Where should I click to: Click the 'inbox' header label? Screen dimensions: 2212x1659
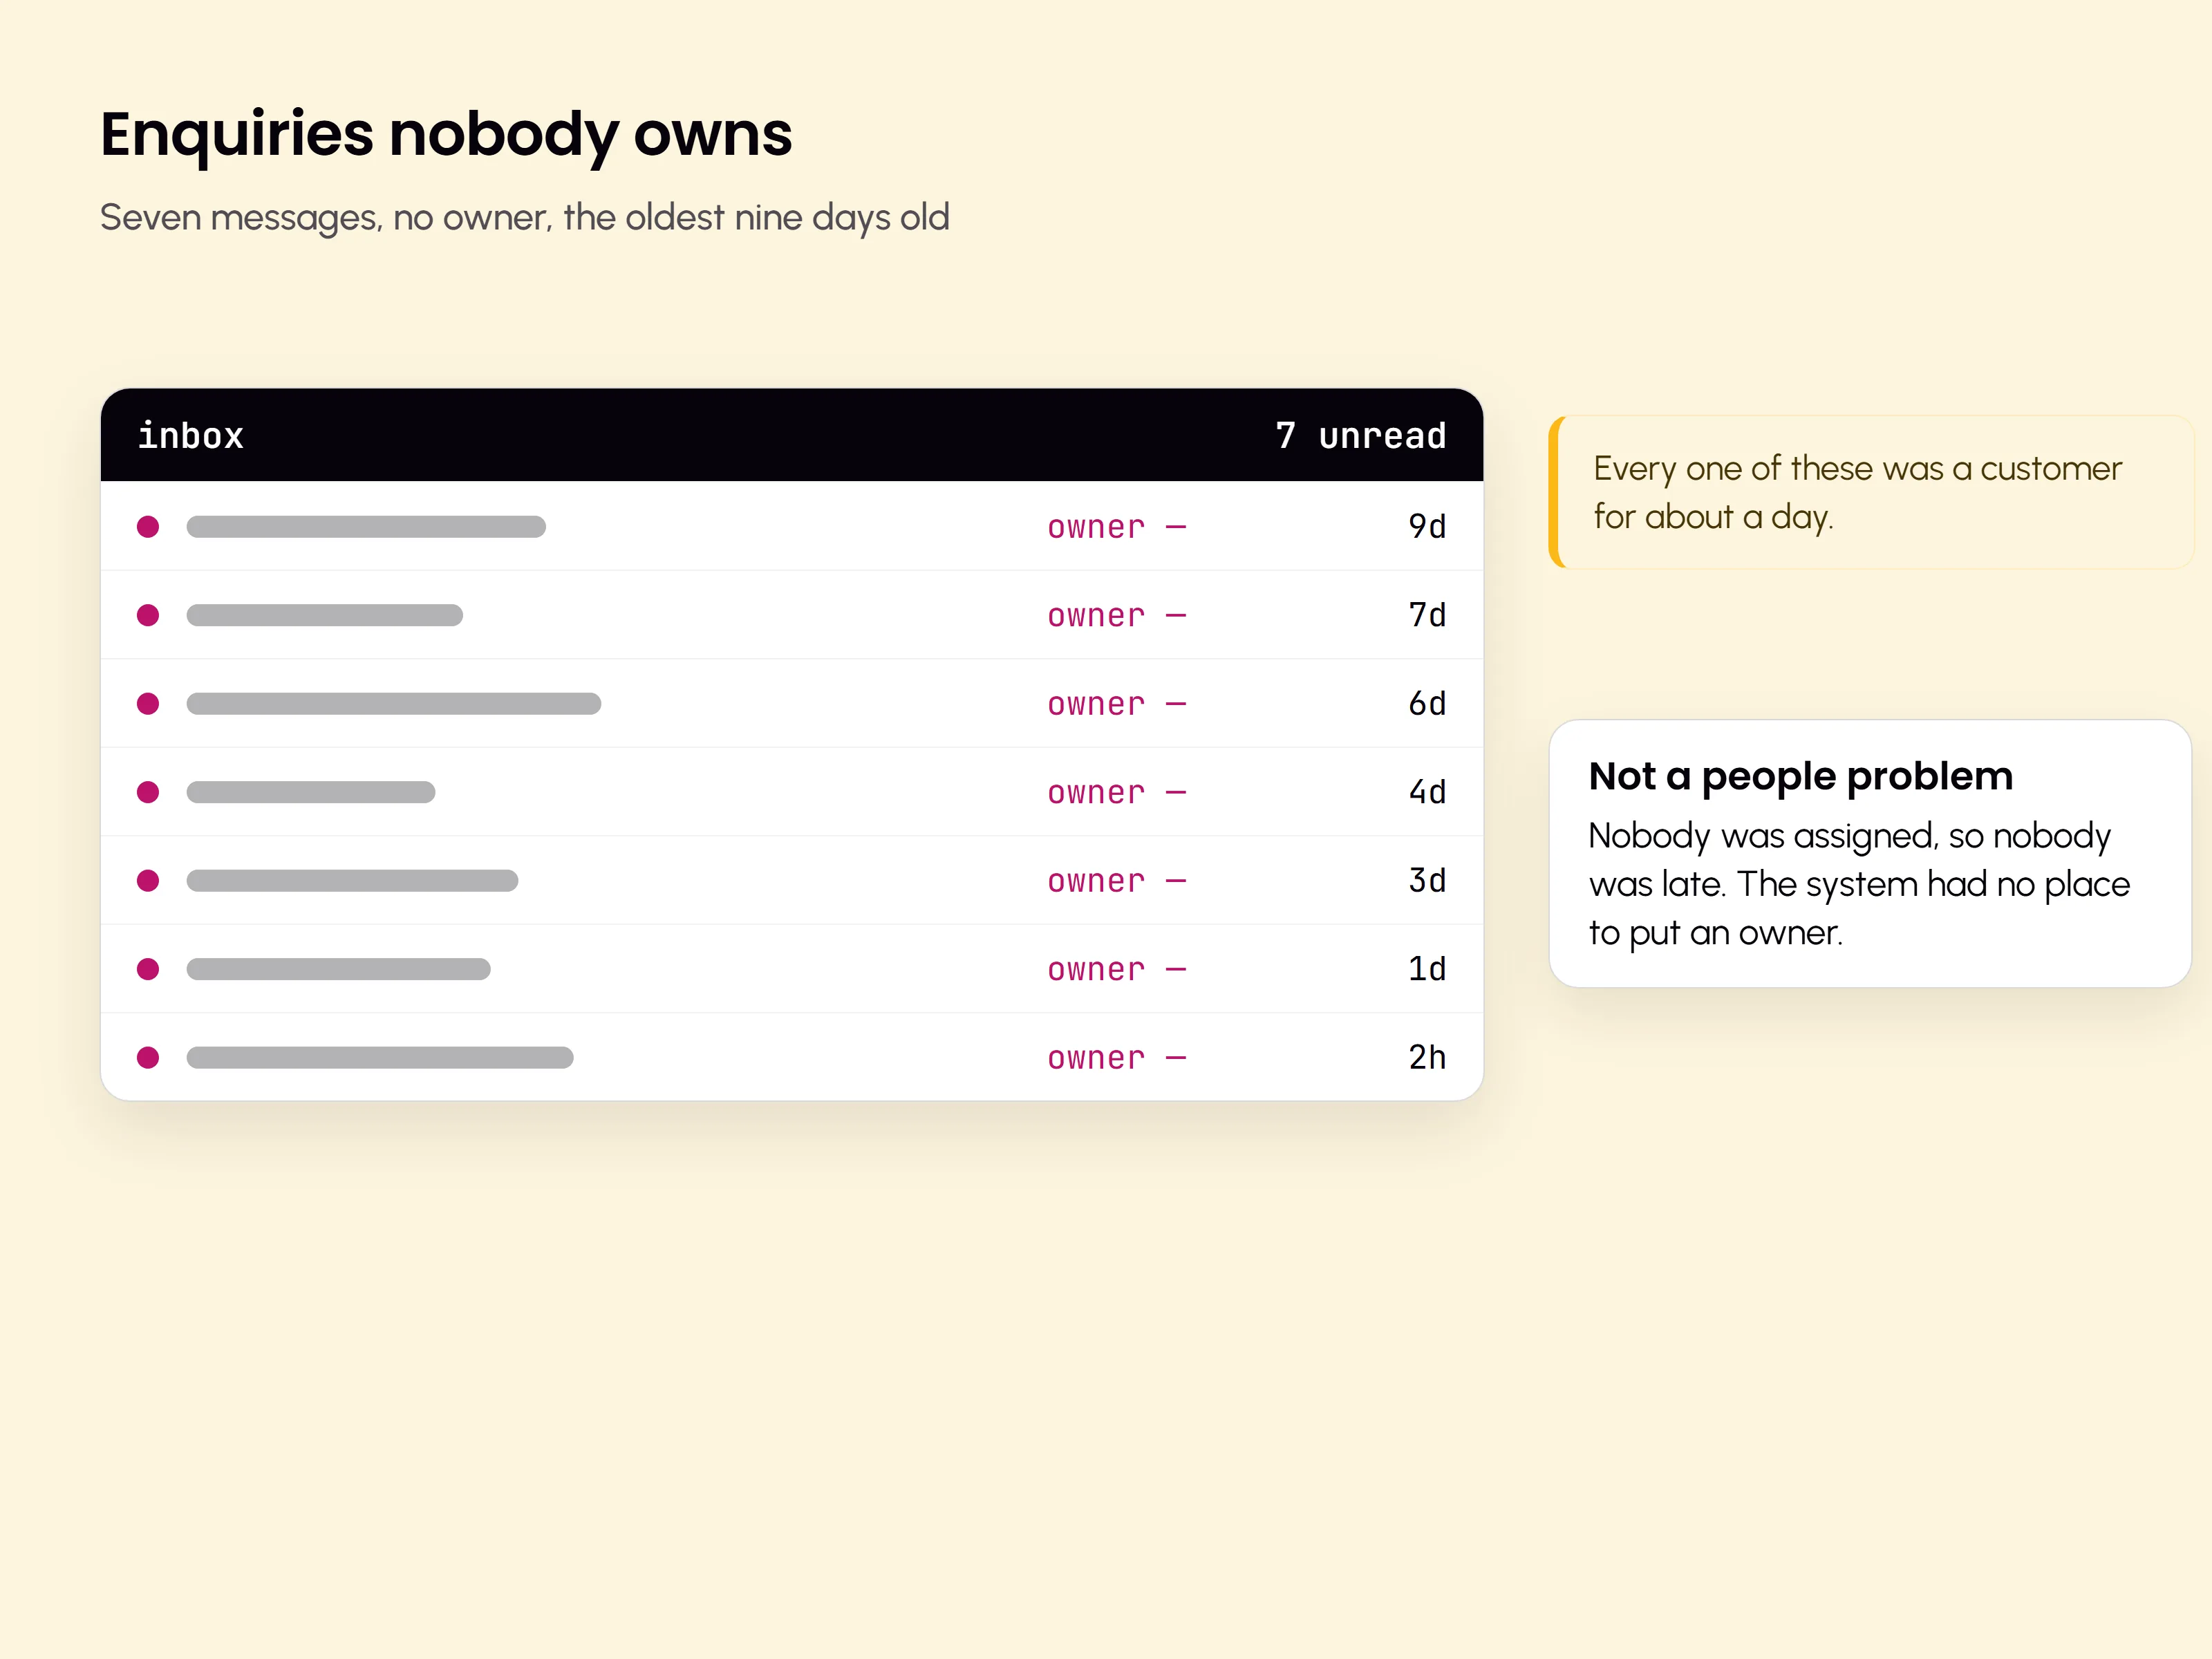(191, 436)
